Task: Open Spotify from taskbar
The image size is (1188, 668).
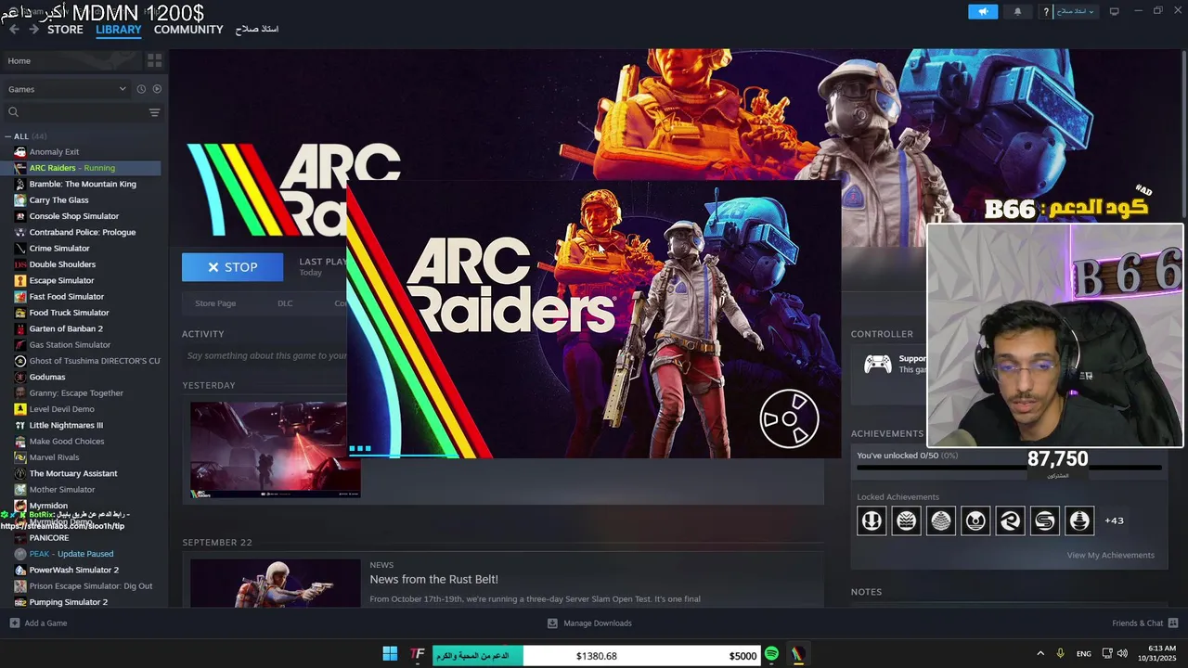Action: click(771, 654)
